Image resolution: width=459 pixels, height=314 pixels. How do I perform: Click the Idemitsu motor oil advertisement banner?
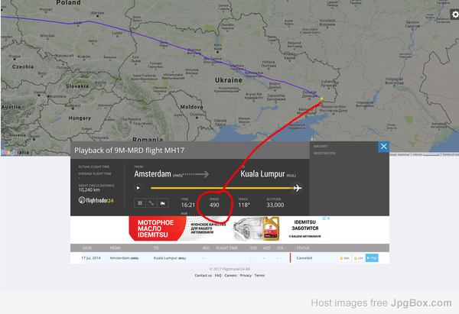229,228
